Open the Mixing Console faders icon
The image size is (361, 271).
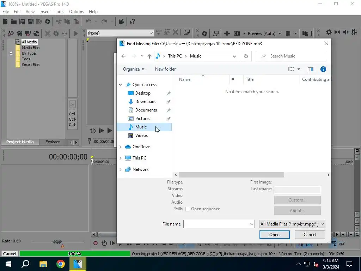(354, 32)
